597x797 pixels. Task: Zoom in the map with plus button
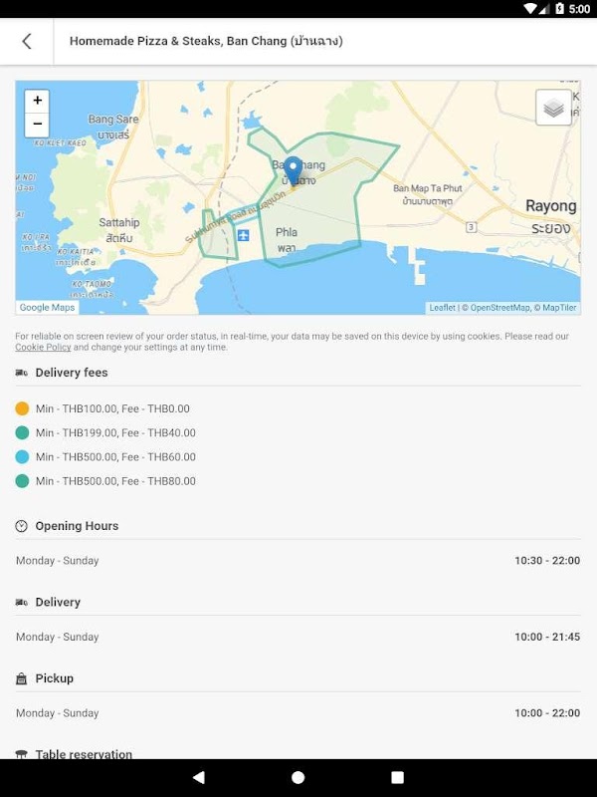pos(38,101)
